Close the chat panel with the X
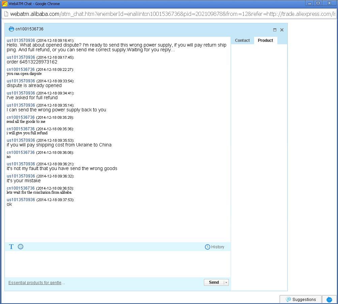Screen dimensions: 338x304 [282, 30]
